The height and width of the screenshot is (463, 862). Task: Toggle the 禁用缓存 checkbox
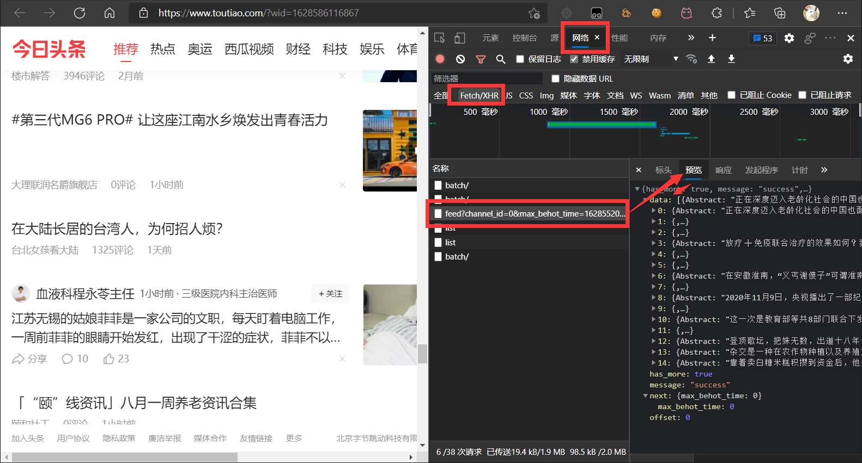(574, 59)
